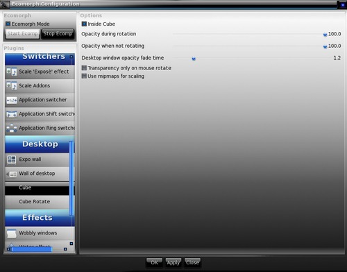Open the Cube Rotate plugin entry
347x272 pixels.
(40, 202)
